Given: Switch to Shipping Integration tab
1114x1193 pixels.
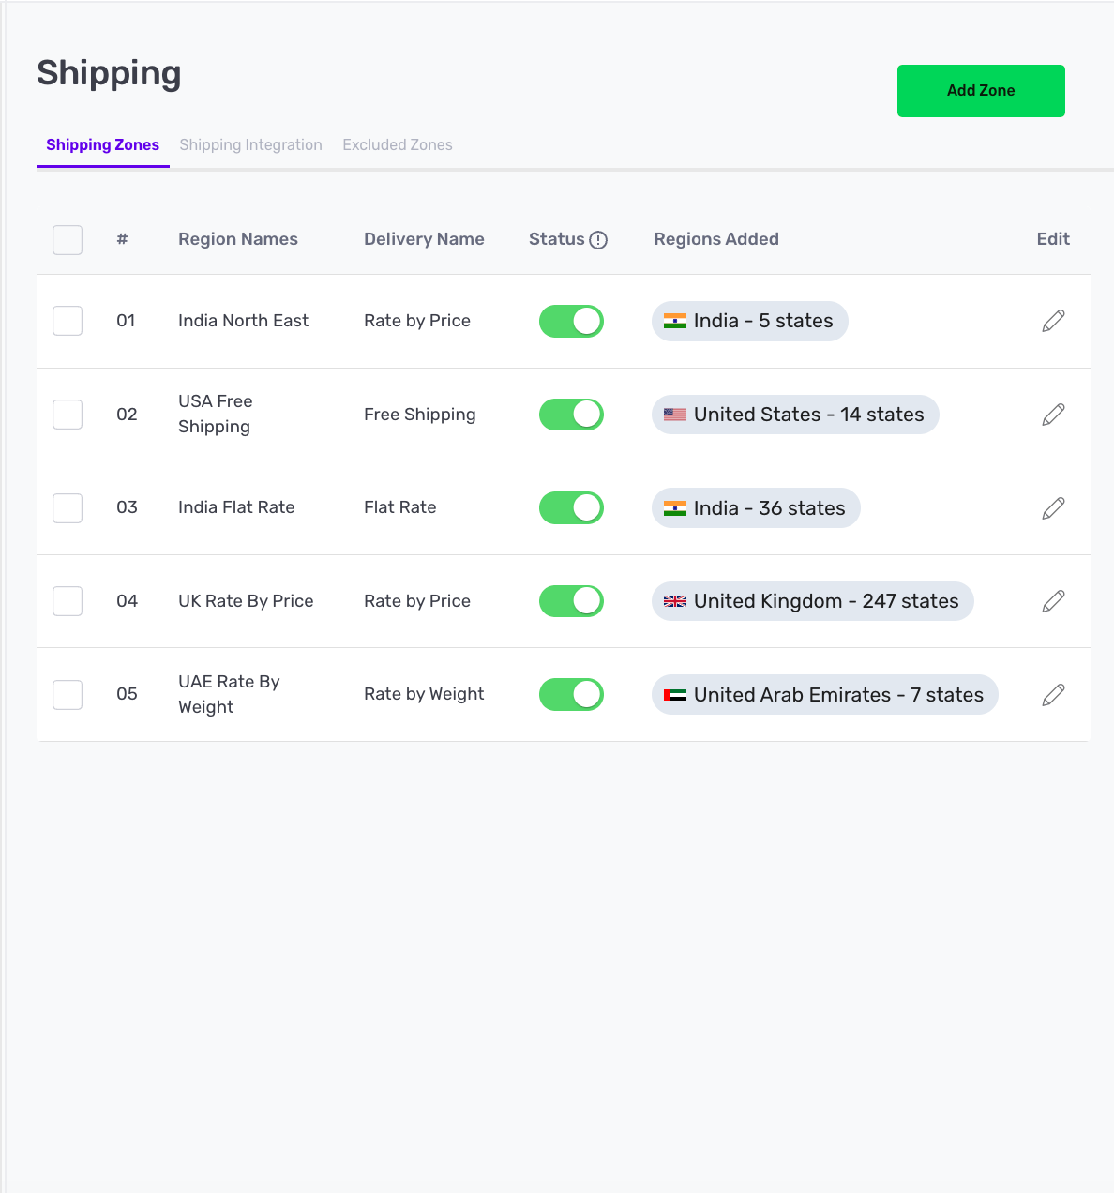Looking at the screenshot, I should click(250, 145).
